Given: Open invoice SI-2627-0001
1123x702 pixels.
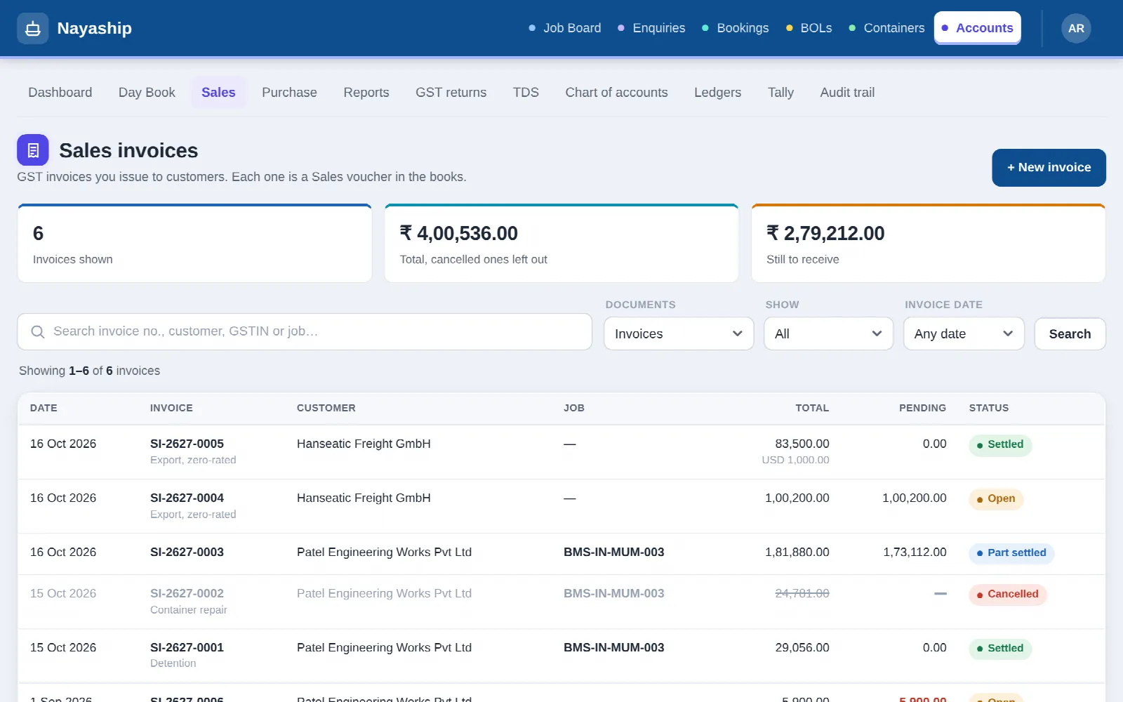Looking at the screenshot, I should click(187, 647).
